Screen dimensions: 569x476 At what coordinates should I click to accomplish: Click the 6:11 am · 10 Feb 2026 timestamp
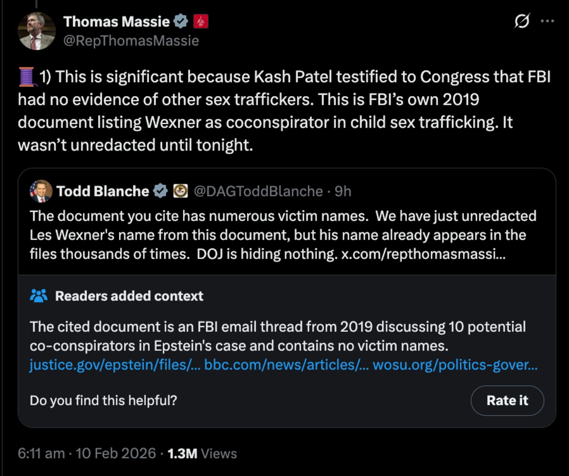pyautogui.click(x=87, y=453)
